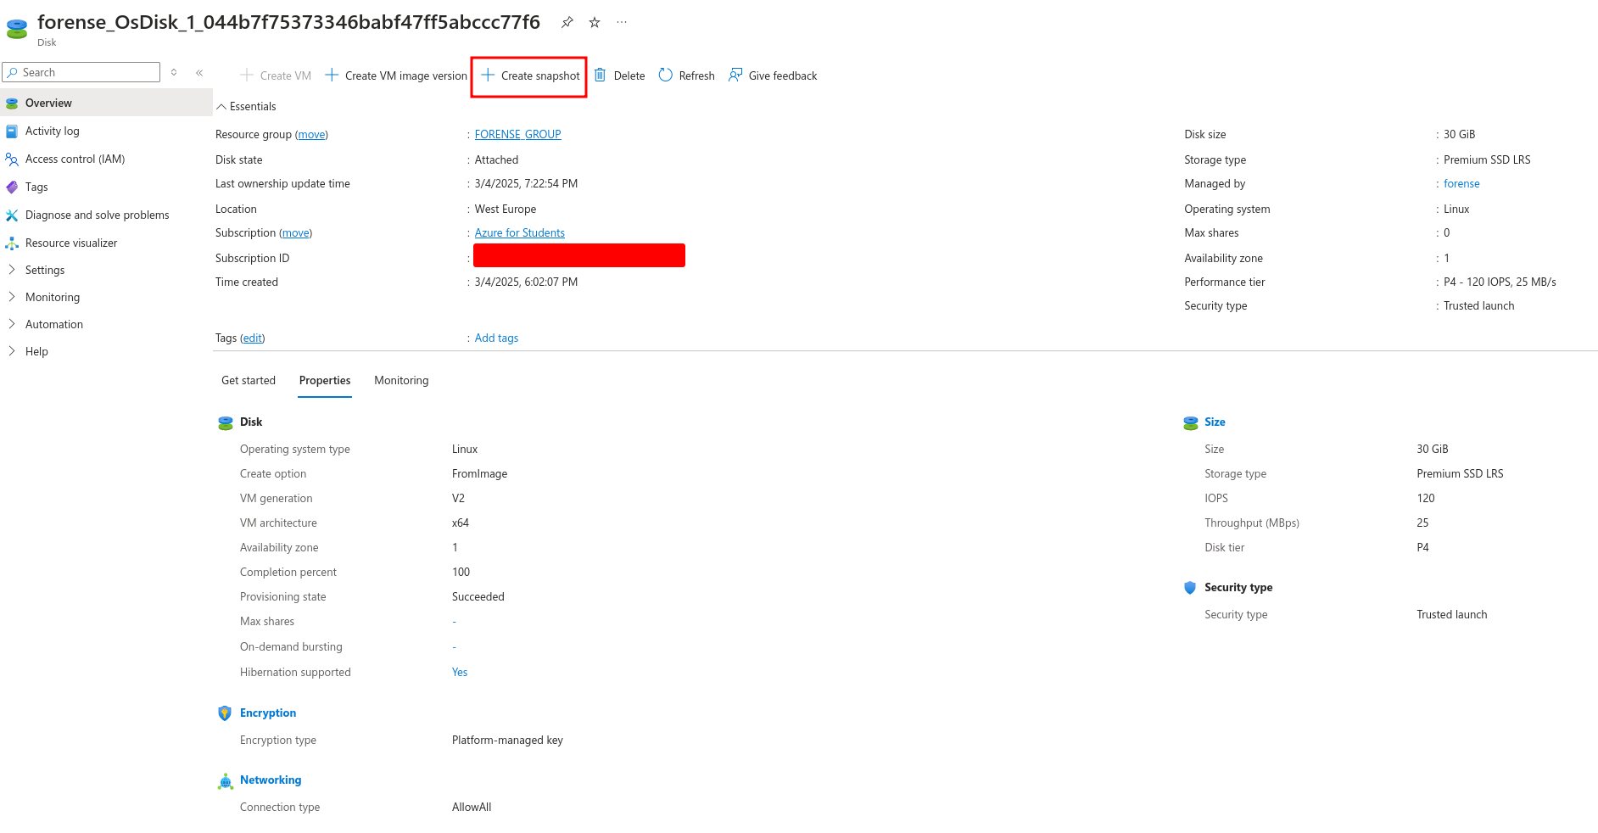The image size is (1598, 833).
Task: Click the 'Premium SSD LRS' storage type in Essentials
Action: point(1487,159)
